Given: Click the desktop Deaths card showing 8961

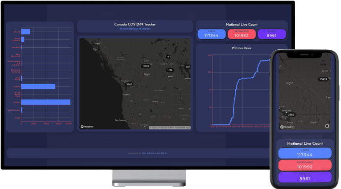Looking at the screenshot, I should (271, 34).
